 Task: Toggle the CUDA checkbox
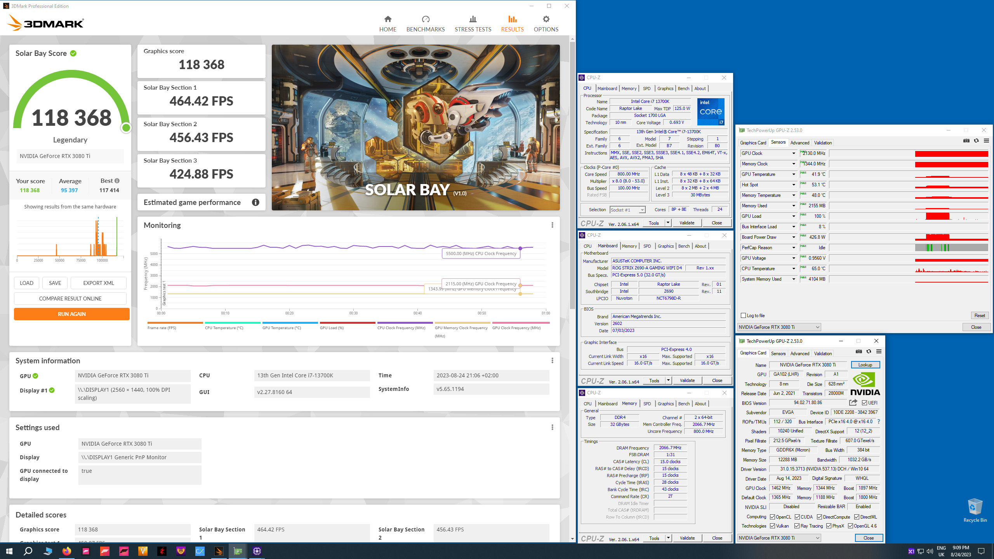click(x=797, y=517)
